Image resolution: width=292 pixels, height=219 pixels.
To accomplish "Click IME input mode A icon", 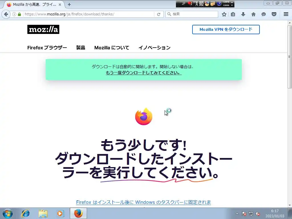I will pos(197,4).
